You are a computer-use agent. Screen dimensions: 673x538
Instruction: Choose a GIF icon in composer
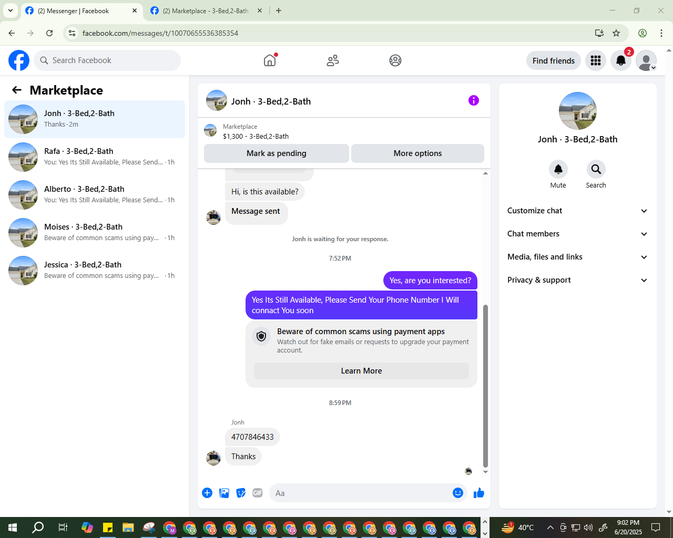(258, 493)
